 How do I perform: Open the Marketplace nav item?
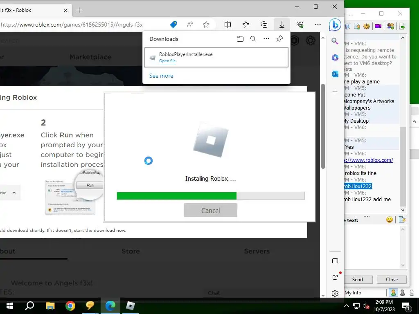click(90, 57)
